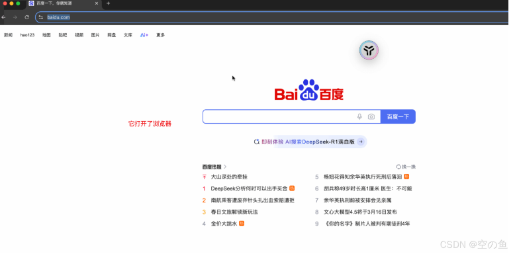Click the camera image search icon
The image size is (517, 256).
tap(371, 116)
